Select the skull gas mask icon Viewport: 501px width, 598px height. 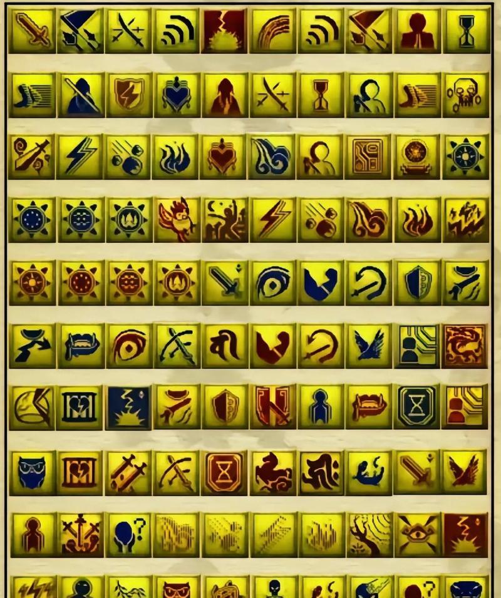tap(465, 95)
